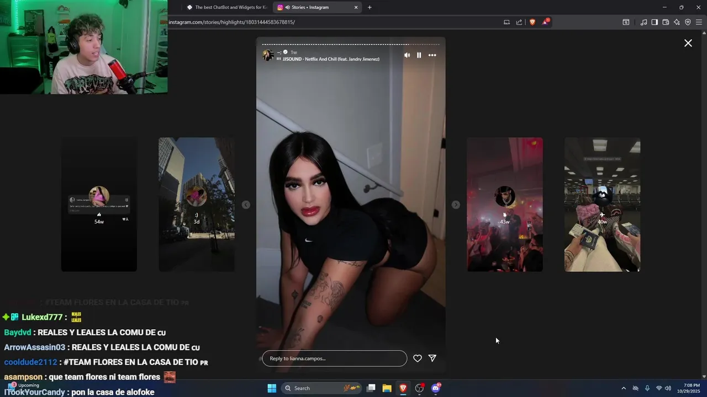707x397 pixels.
Task: Open the Windows Start menu
Action: [272, 388]
